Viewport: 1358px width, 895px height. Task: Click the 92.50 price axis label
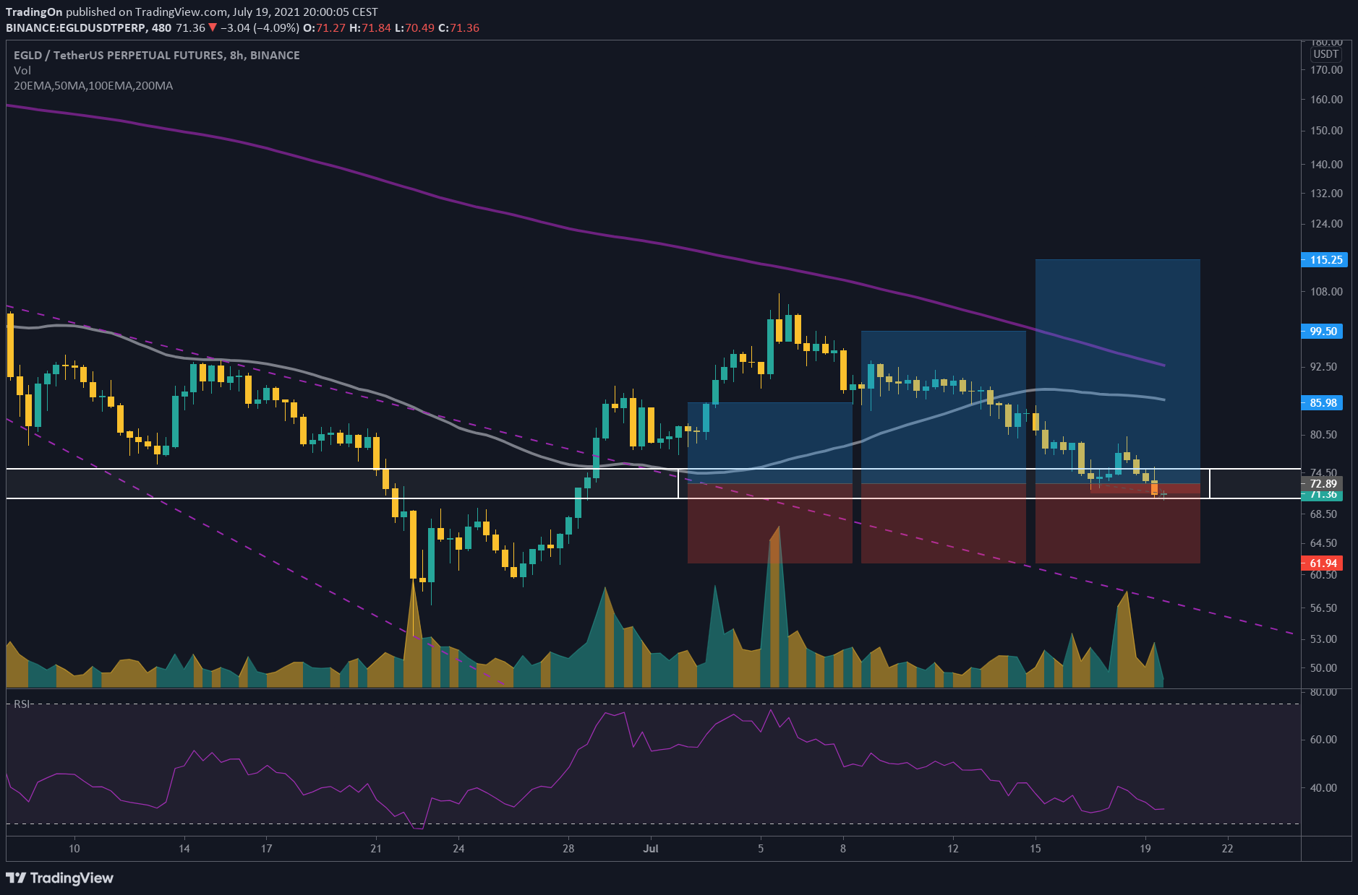tap(1323, 366)
